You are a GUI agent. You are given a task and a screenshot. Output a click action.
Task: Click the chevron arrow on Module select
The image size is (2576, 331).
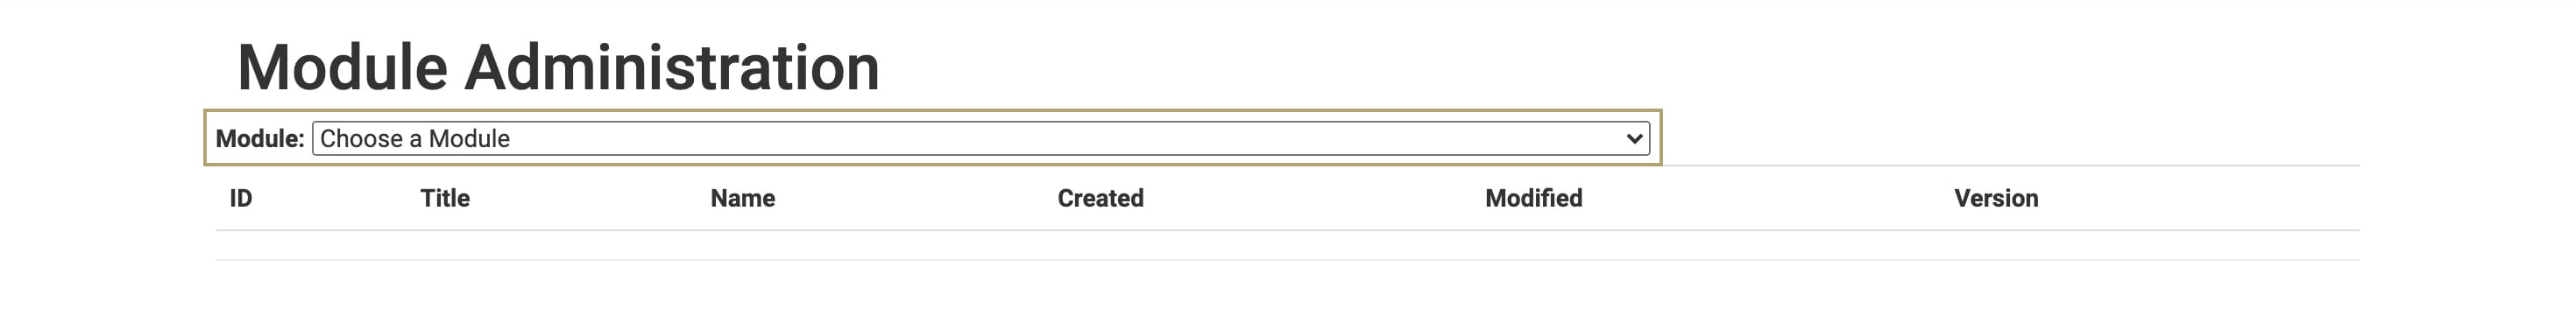1634,139
